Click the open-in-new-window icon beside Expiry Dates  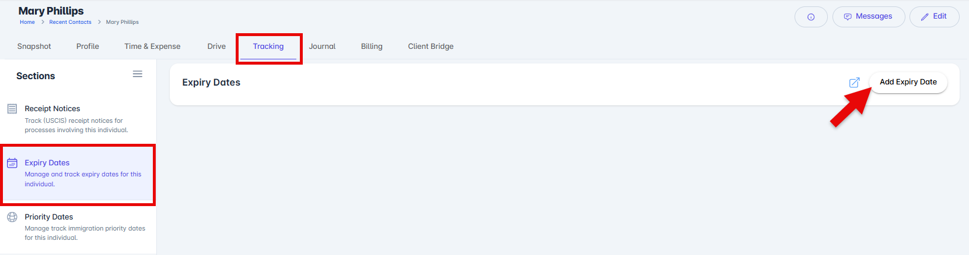[x=854, y=83]
